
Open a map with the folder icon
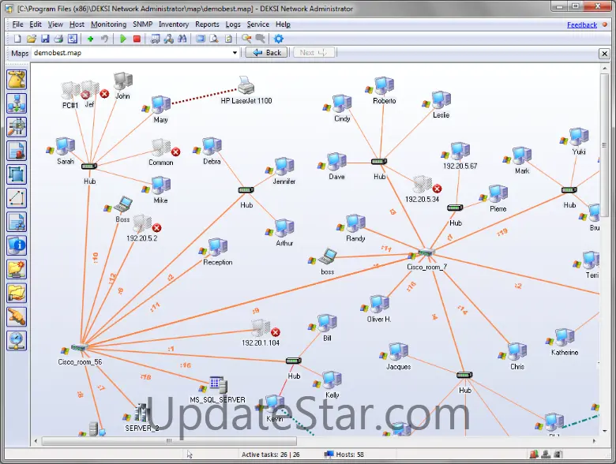pyautogui.click(x=32, y=39)
